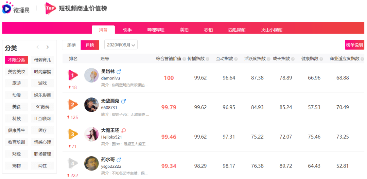Open help icon next to 成长指数
This screenshot has height=179, width=367.
(x=293, y=59)
